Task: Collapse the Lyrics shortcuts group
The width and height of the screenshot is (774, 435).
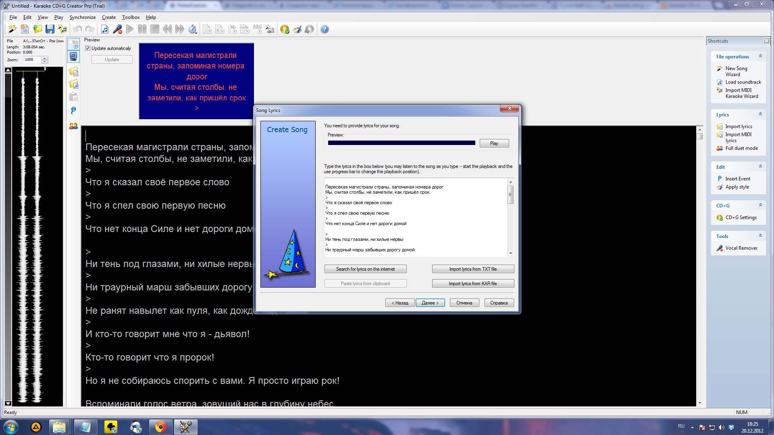Action: coord(760,114)
